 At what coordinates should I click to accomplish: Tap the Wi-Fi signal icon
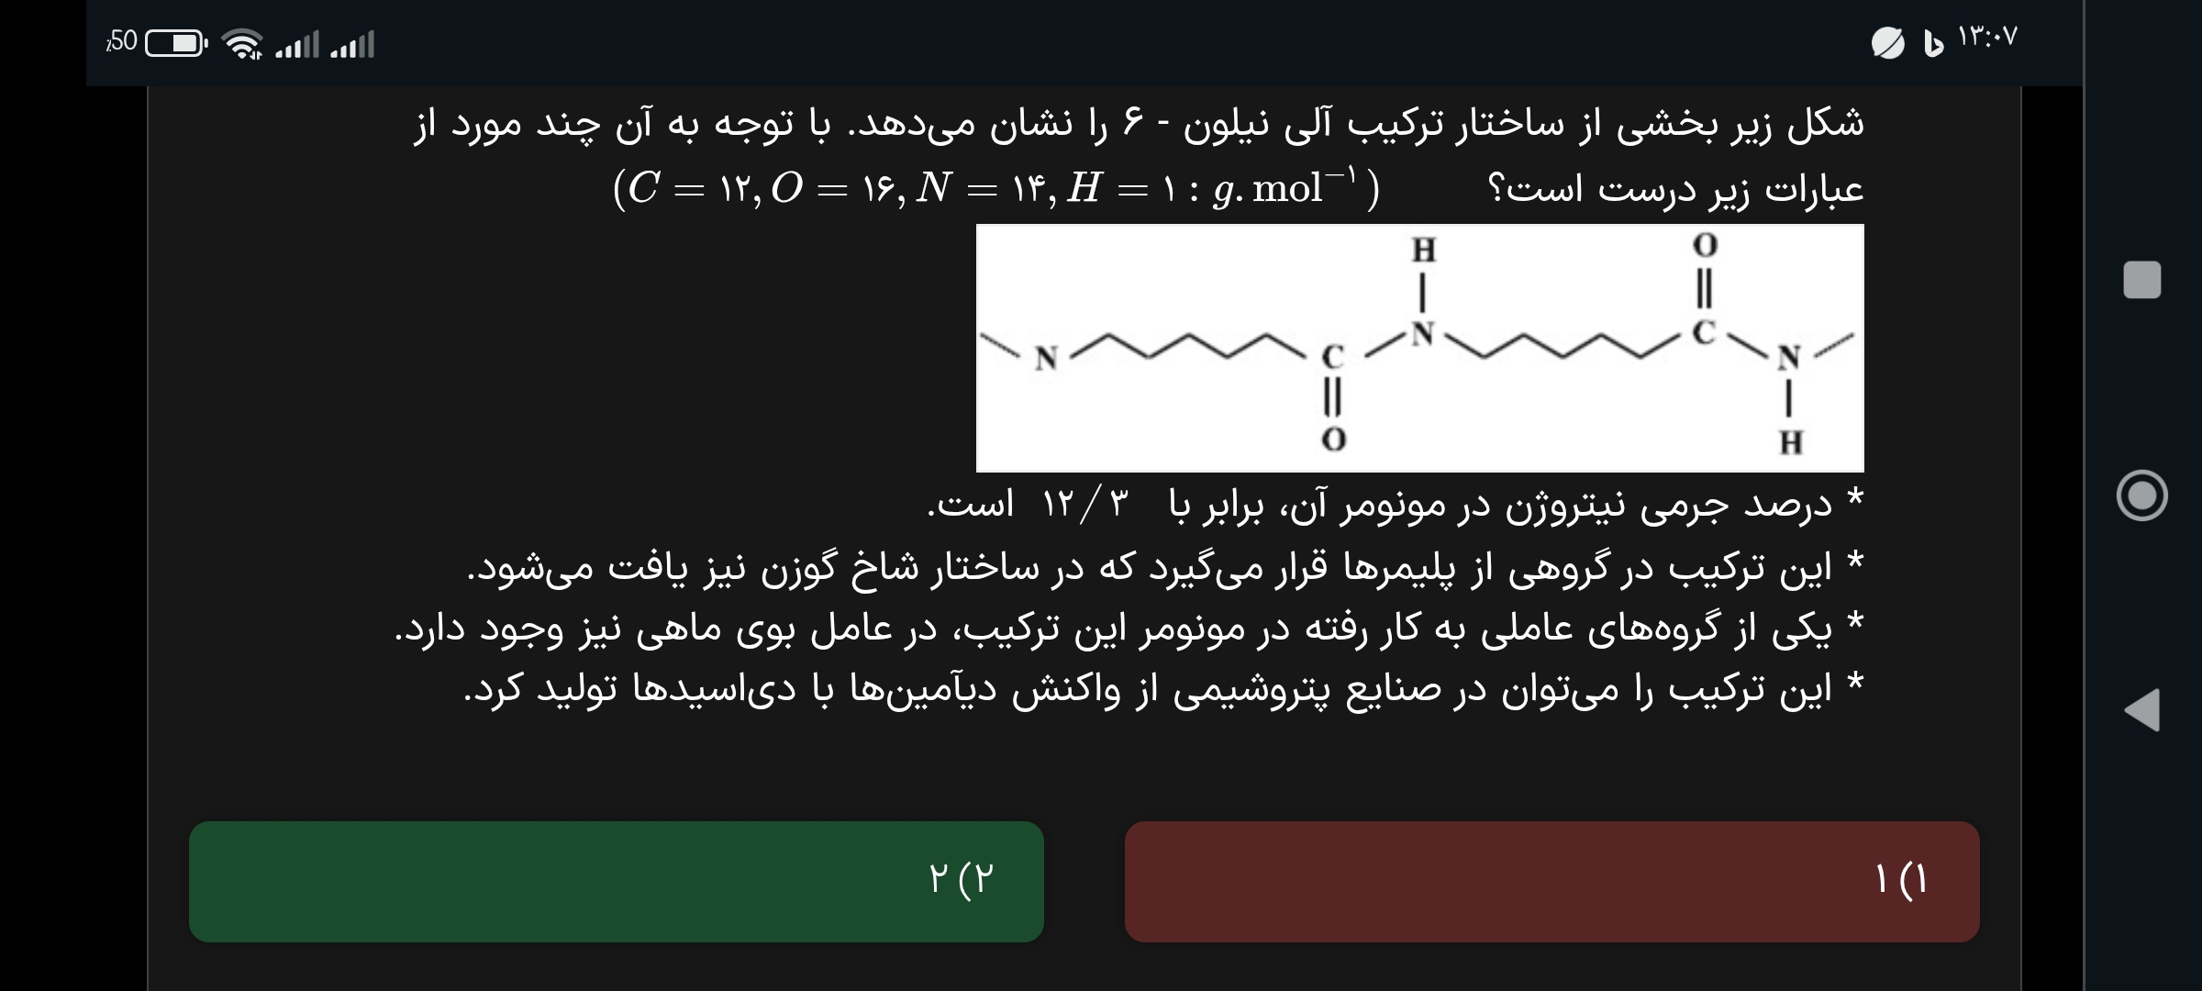243,43
